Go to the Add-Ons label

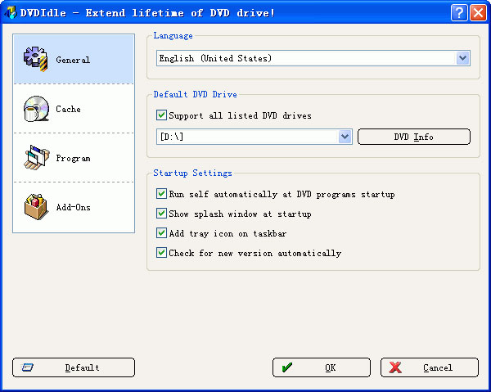[x=74, y=207]
